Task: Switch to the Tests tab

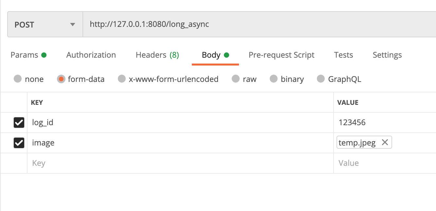Action: pyautogui.click(x=343, y=55)
